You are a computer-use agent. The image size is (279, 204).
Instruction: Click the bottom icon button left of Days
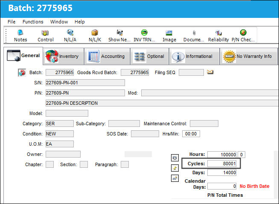[175, 178]
